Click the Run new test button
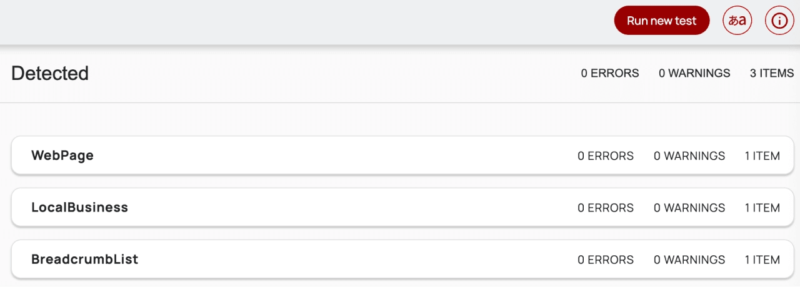 coord(662,21)
